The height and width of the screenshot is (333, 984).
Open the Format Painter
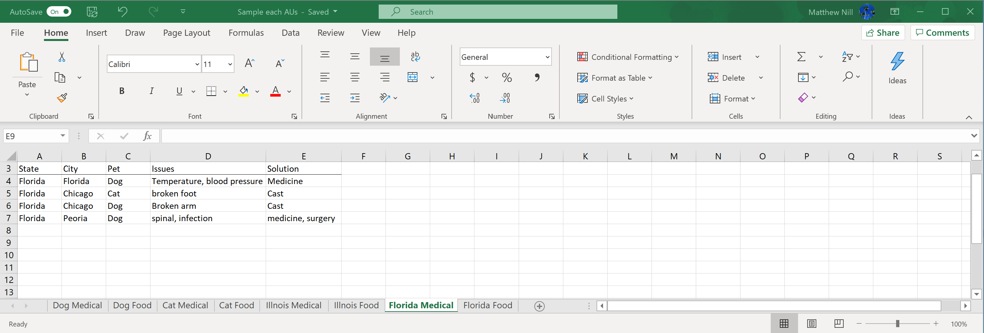tap(62, 98)
